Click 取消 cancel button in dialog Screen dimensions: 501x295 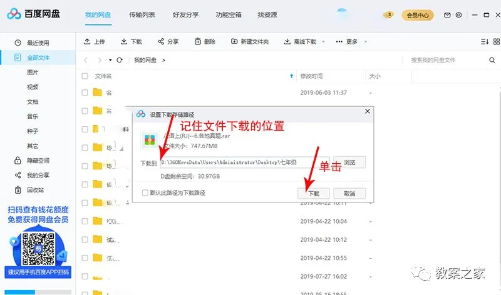(x=349, y=194)
